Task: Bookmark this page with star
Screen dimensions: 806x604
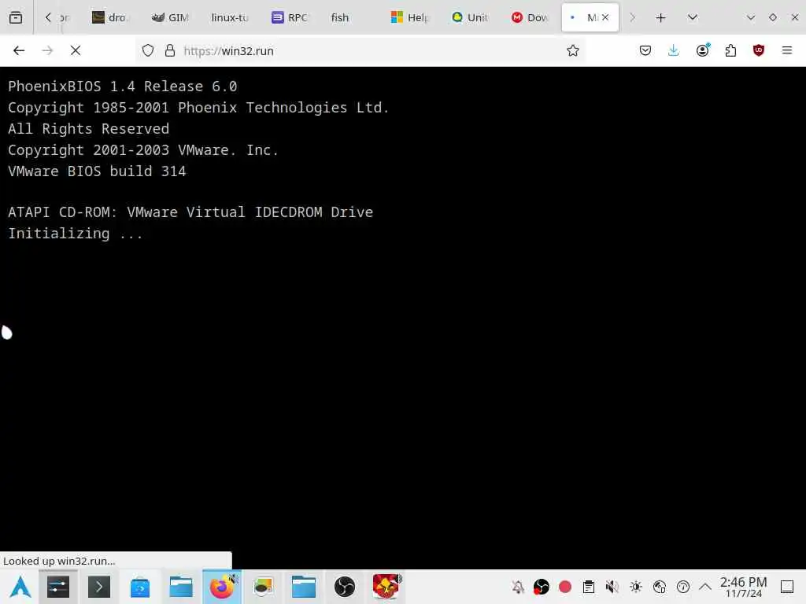Action: click(x=573, y=50)
